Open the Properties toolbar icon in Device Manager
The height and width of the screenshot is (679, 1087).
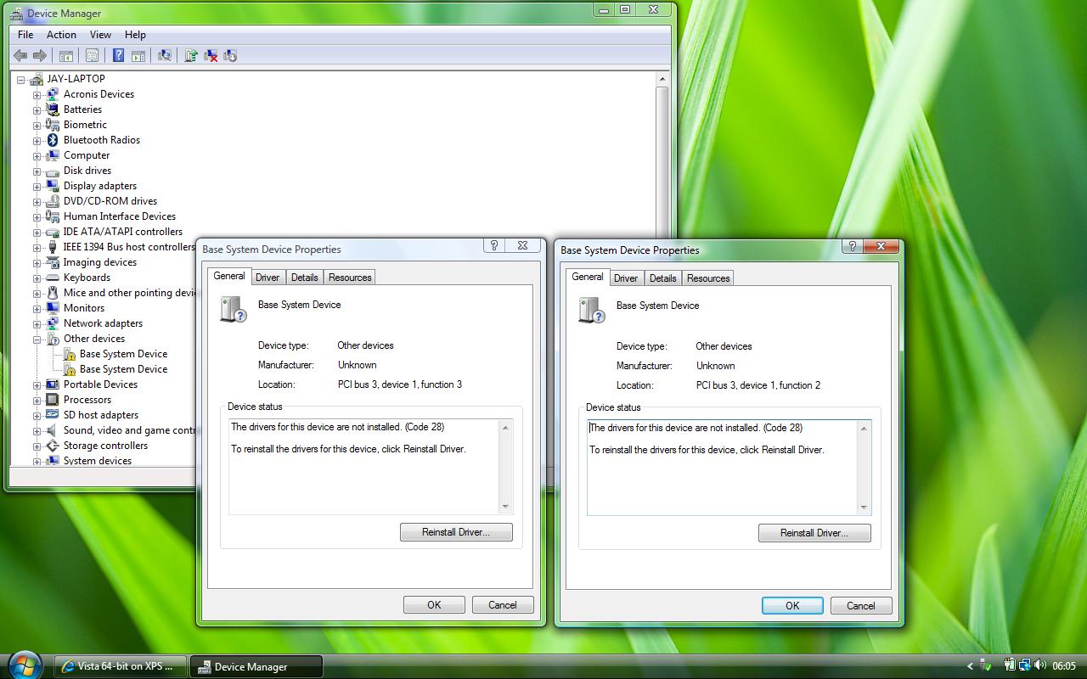tap(93, 56)
